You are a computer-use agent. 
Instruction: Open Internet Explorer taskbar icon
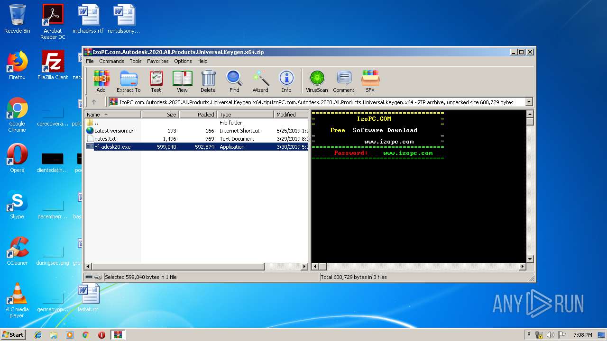pos(38,335)
